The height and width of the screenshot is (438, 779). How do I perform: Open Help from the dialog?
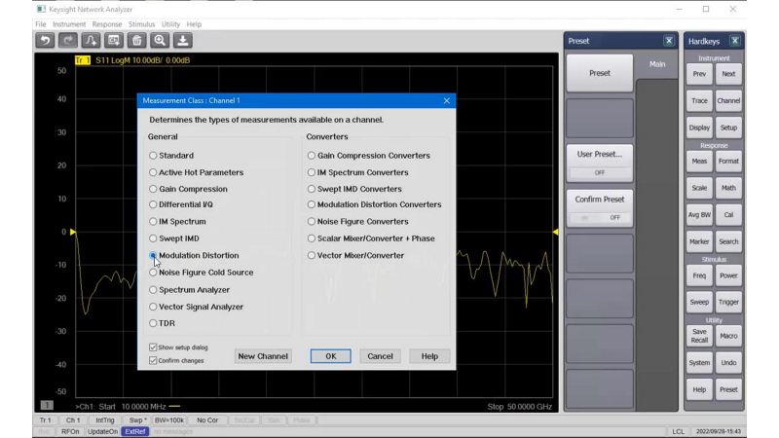pyautogui.click(x=429, y=356)
